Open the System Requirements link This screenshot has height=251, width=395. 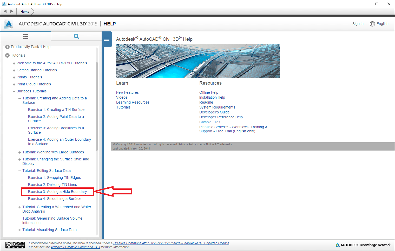[x=217, y=107]
